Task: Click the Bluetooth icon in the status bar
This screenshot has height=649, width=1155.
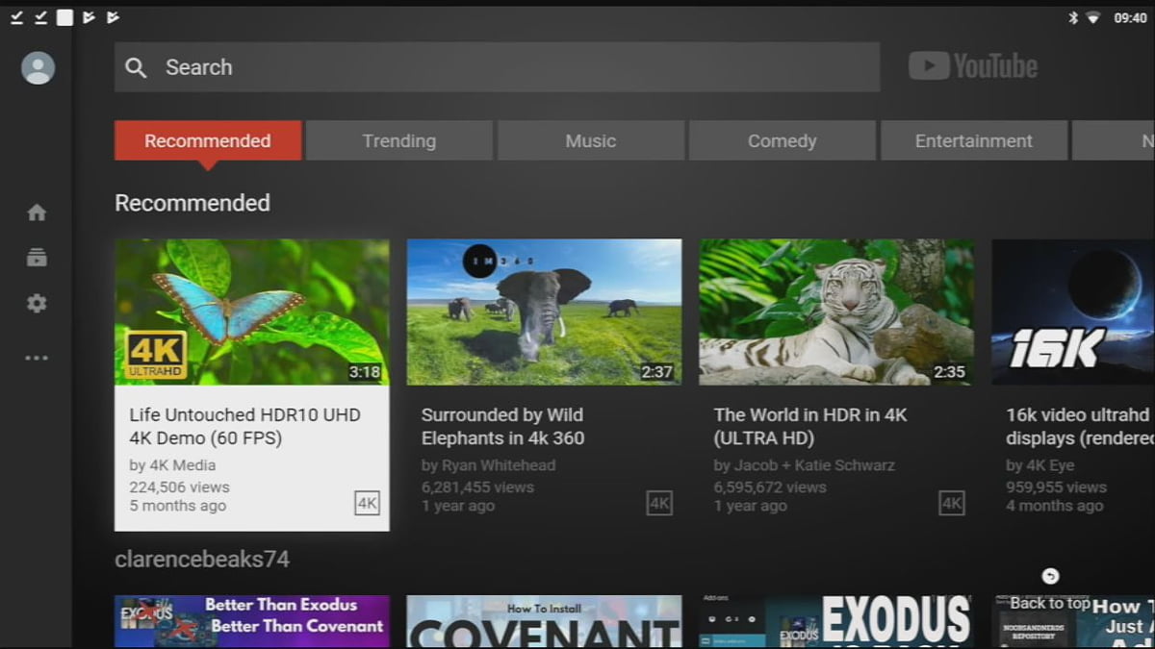Action: [1071, 16]
